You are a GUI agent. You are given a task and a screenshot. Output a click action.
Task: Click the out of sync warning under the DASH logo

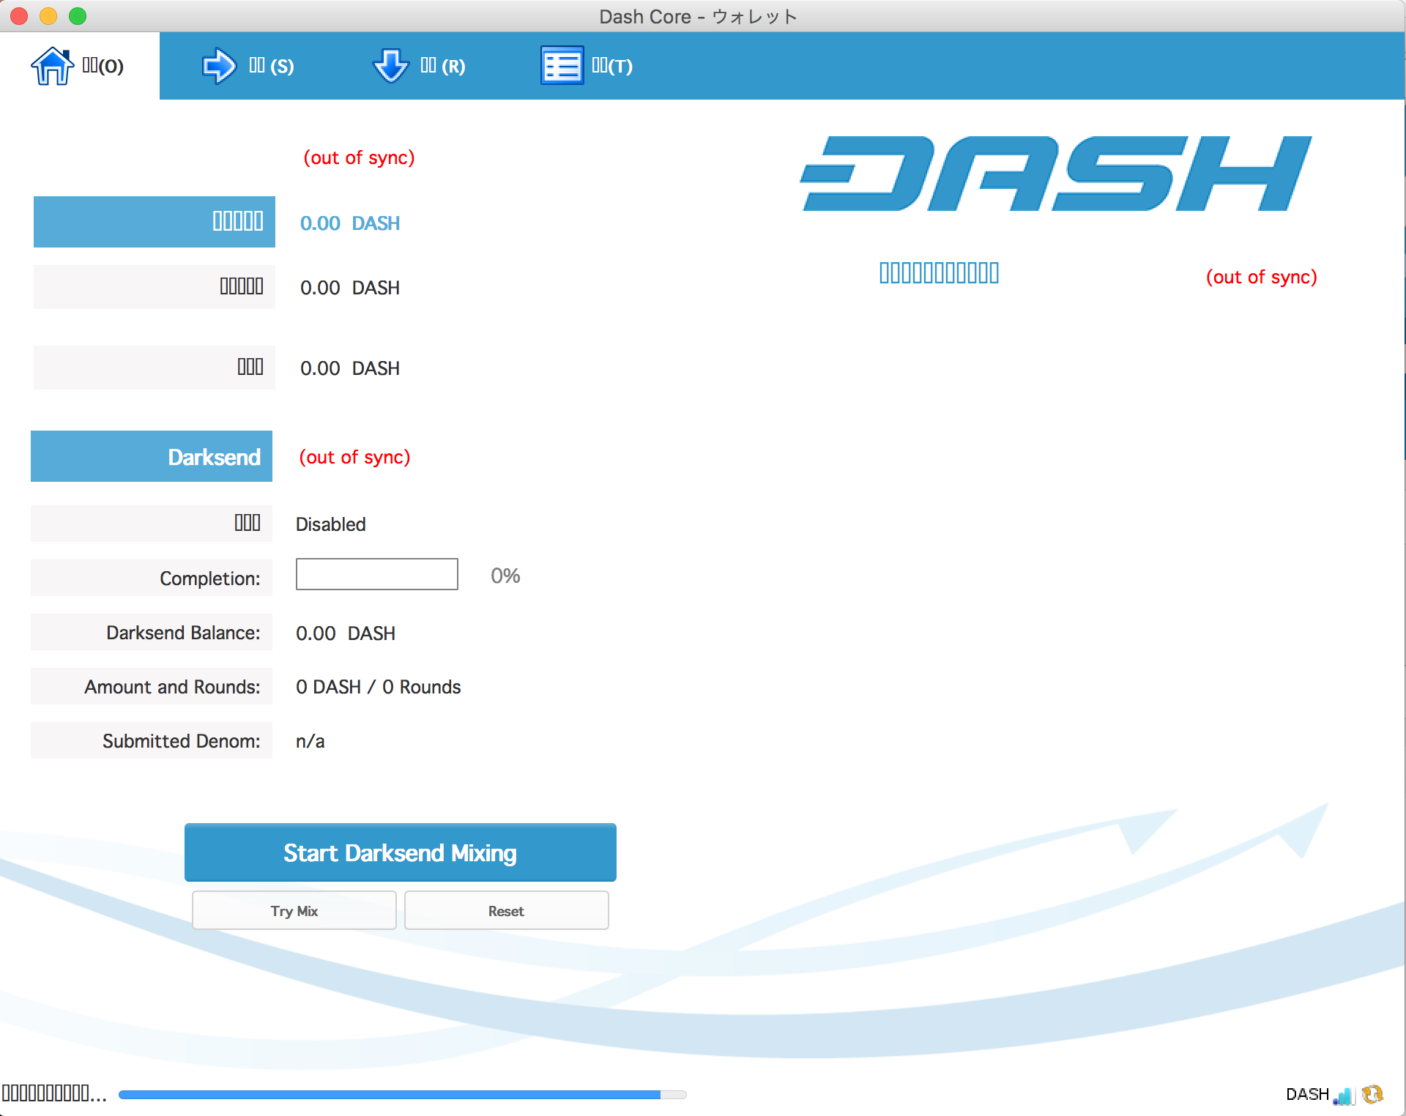tap(1261, 277)
